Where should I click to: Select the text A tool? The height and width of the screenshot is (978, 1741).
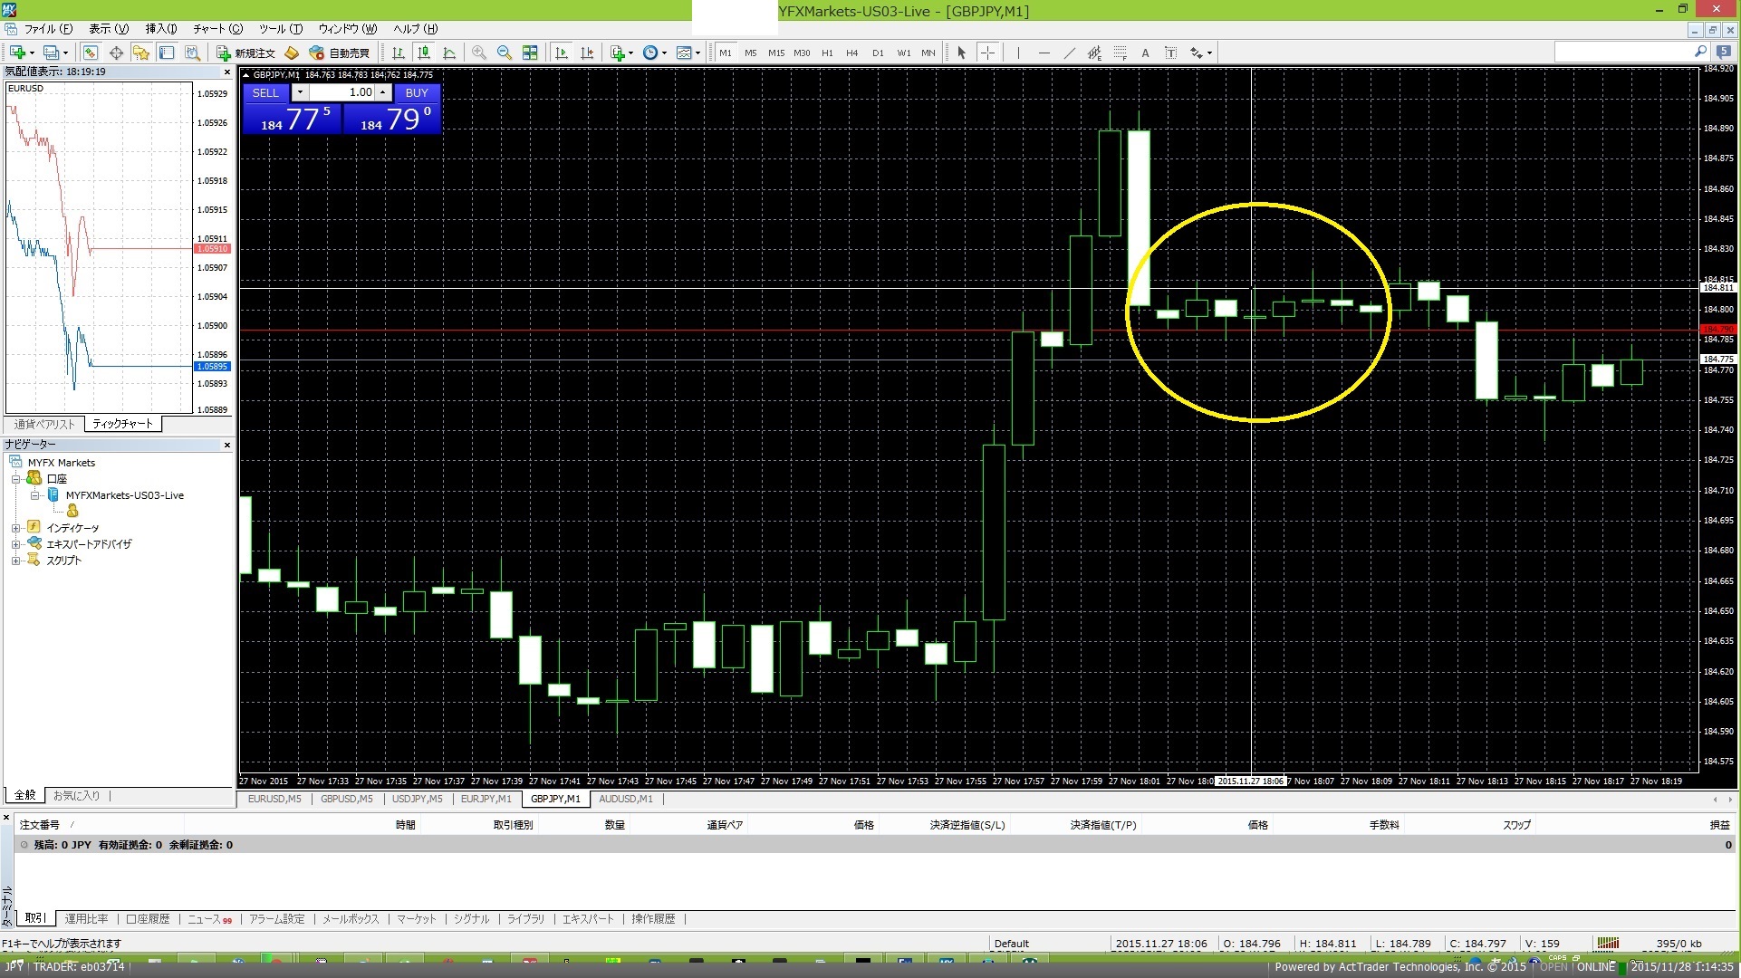[x=1145, y=53]
